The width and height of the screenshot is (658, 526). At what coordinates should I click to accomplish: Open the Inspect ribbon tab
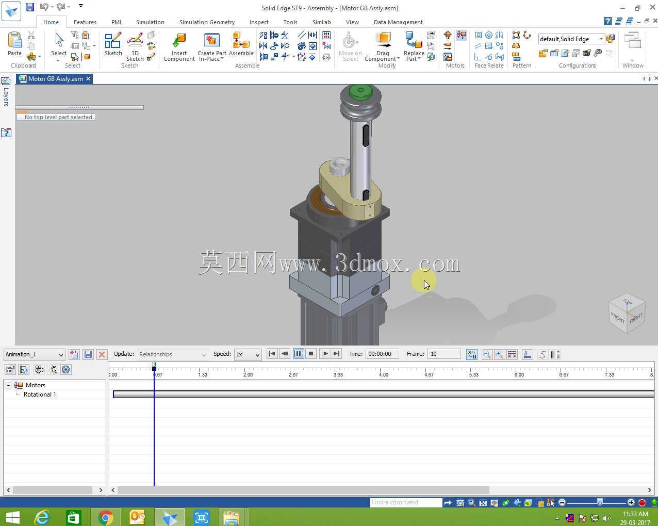pos(259,22)
